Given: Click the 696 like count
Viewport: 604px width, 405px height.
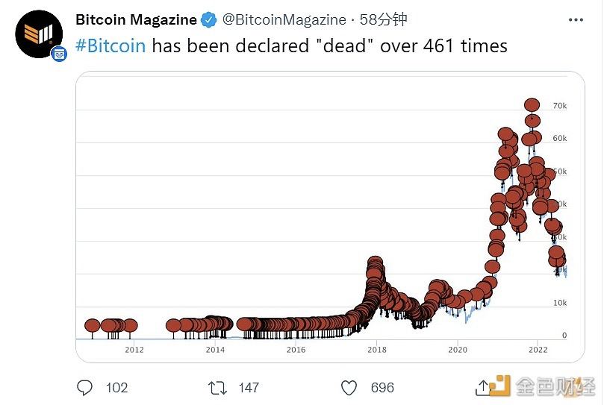Looking at the screenshot, I should pyautogui.click(x=382, y=387).
